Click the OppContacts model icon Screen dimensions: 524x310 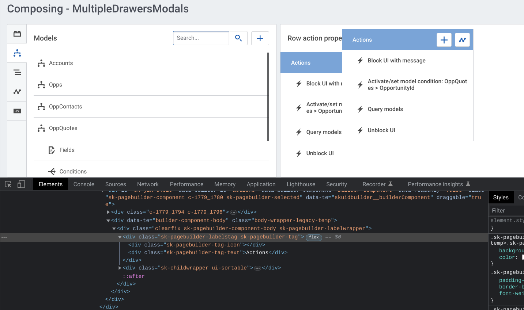pyautogui.click(x=41, y=107)
